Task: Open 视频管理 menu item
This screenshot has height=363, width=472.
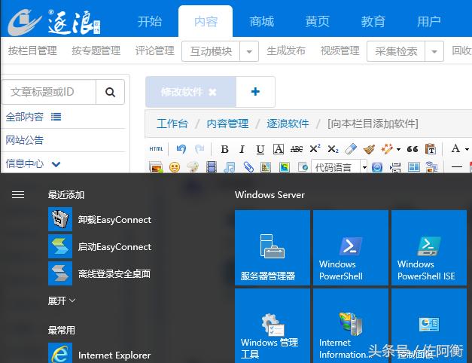Action: pyautogui.click(x=340, y=50)
